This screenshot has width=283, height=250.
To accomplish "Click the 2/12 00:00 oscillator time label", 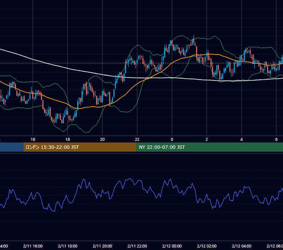I will tap(172, 246).
